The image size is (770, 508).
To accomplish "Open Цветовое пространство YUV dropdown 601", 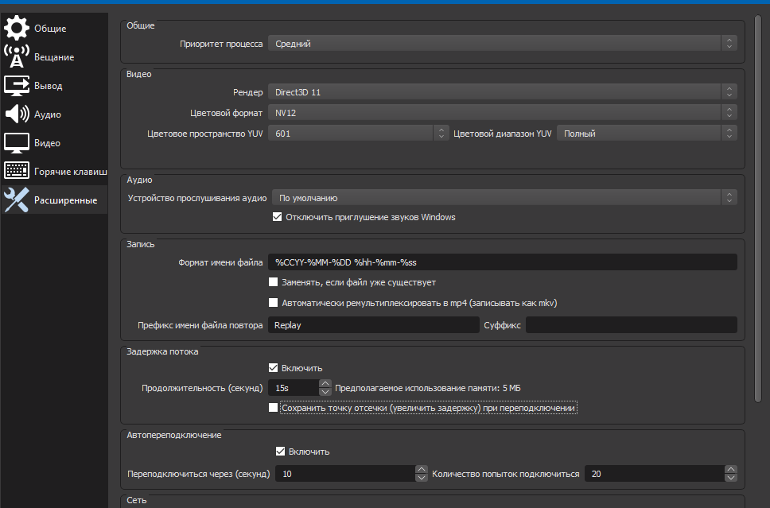I will [359, 133].
